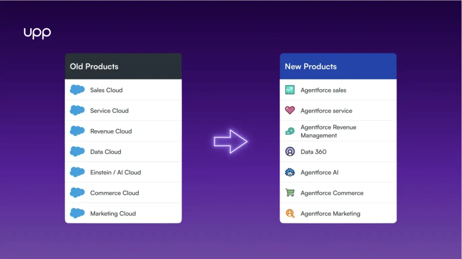This screenshot has height=259, width=462.
Task: Select the Agentforce AI text
Action: pyautogui.click(x=319, y=172)
